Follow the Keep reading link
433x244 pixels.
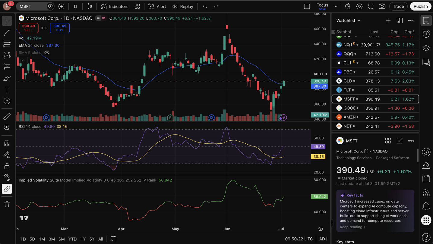click(x=352, y=227)
